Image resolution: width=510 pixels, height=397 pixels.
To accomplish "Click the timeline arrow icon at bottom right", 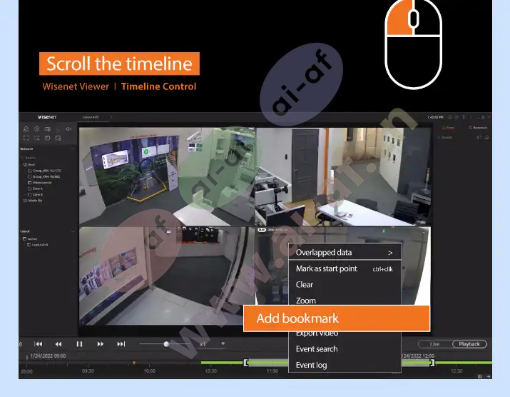I will pos(488,376).
